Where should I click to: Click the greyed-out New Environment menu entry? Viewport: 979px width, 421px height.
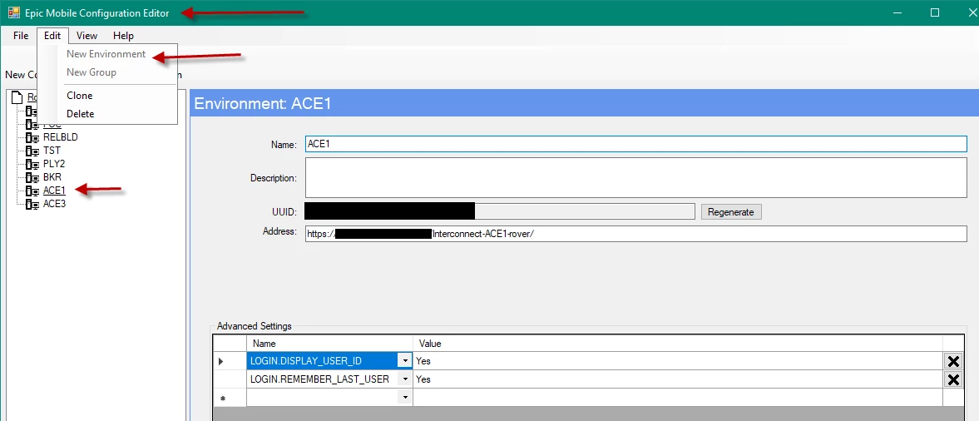(106, 54)
